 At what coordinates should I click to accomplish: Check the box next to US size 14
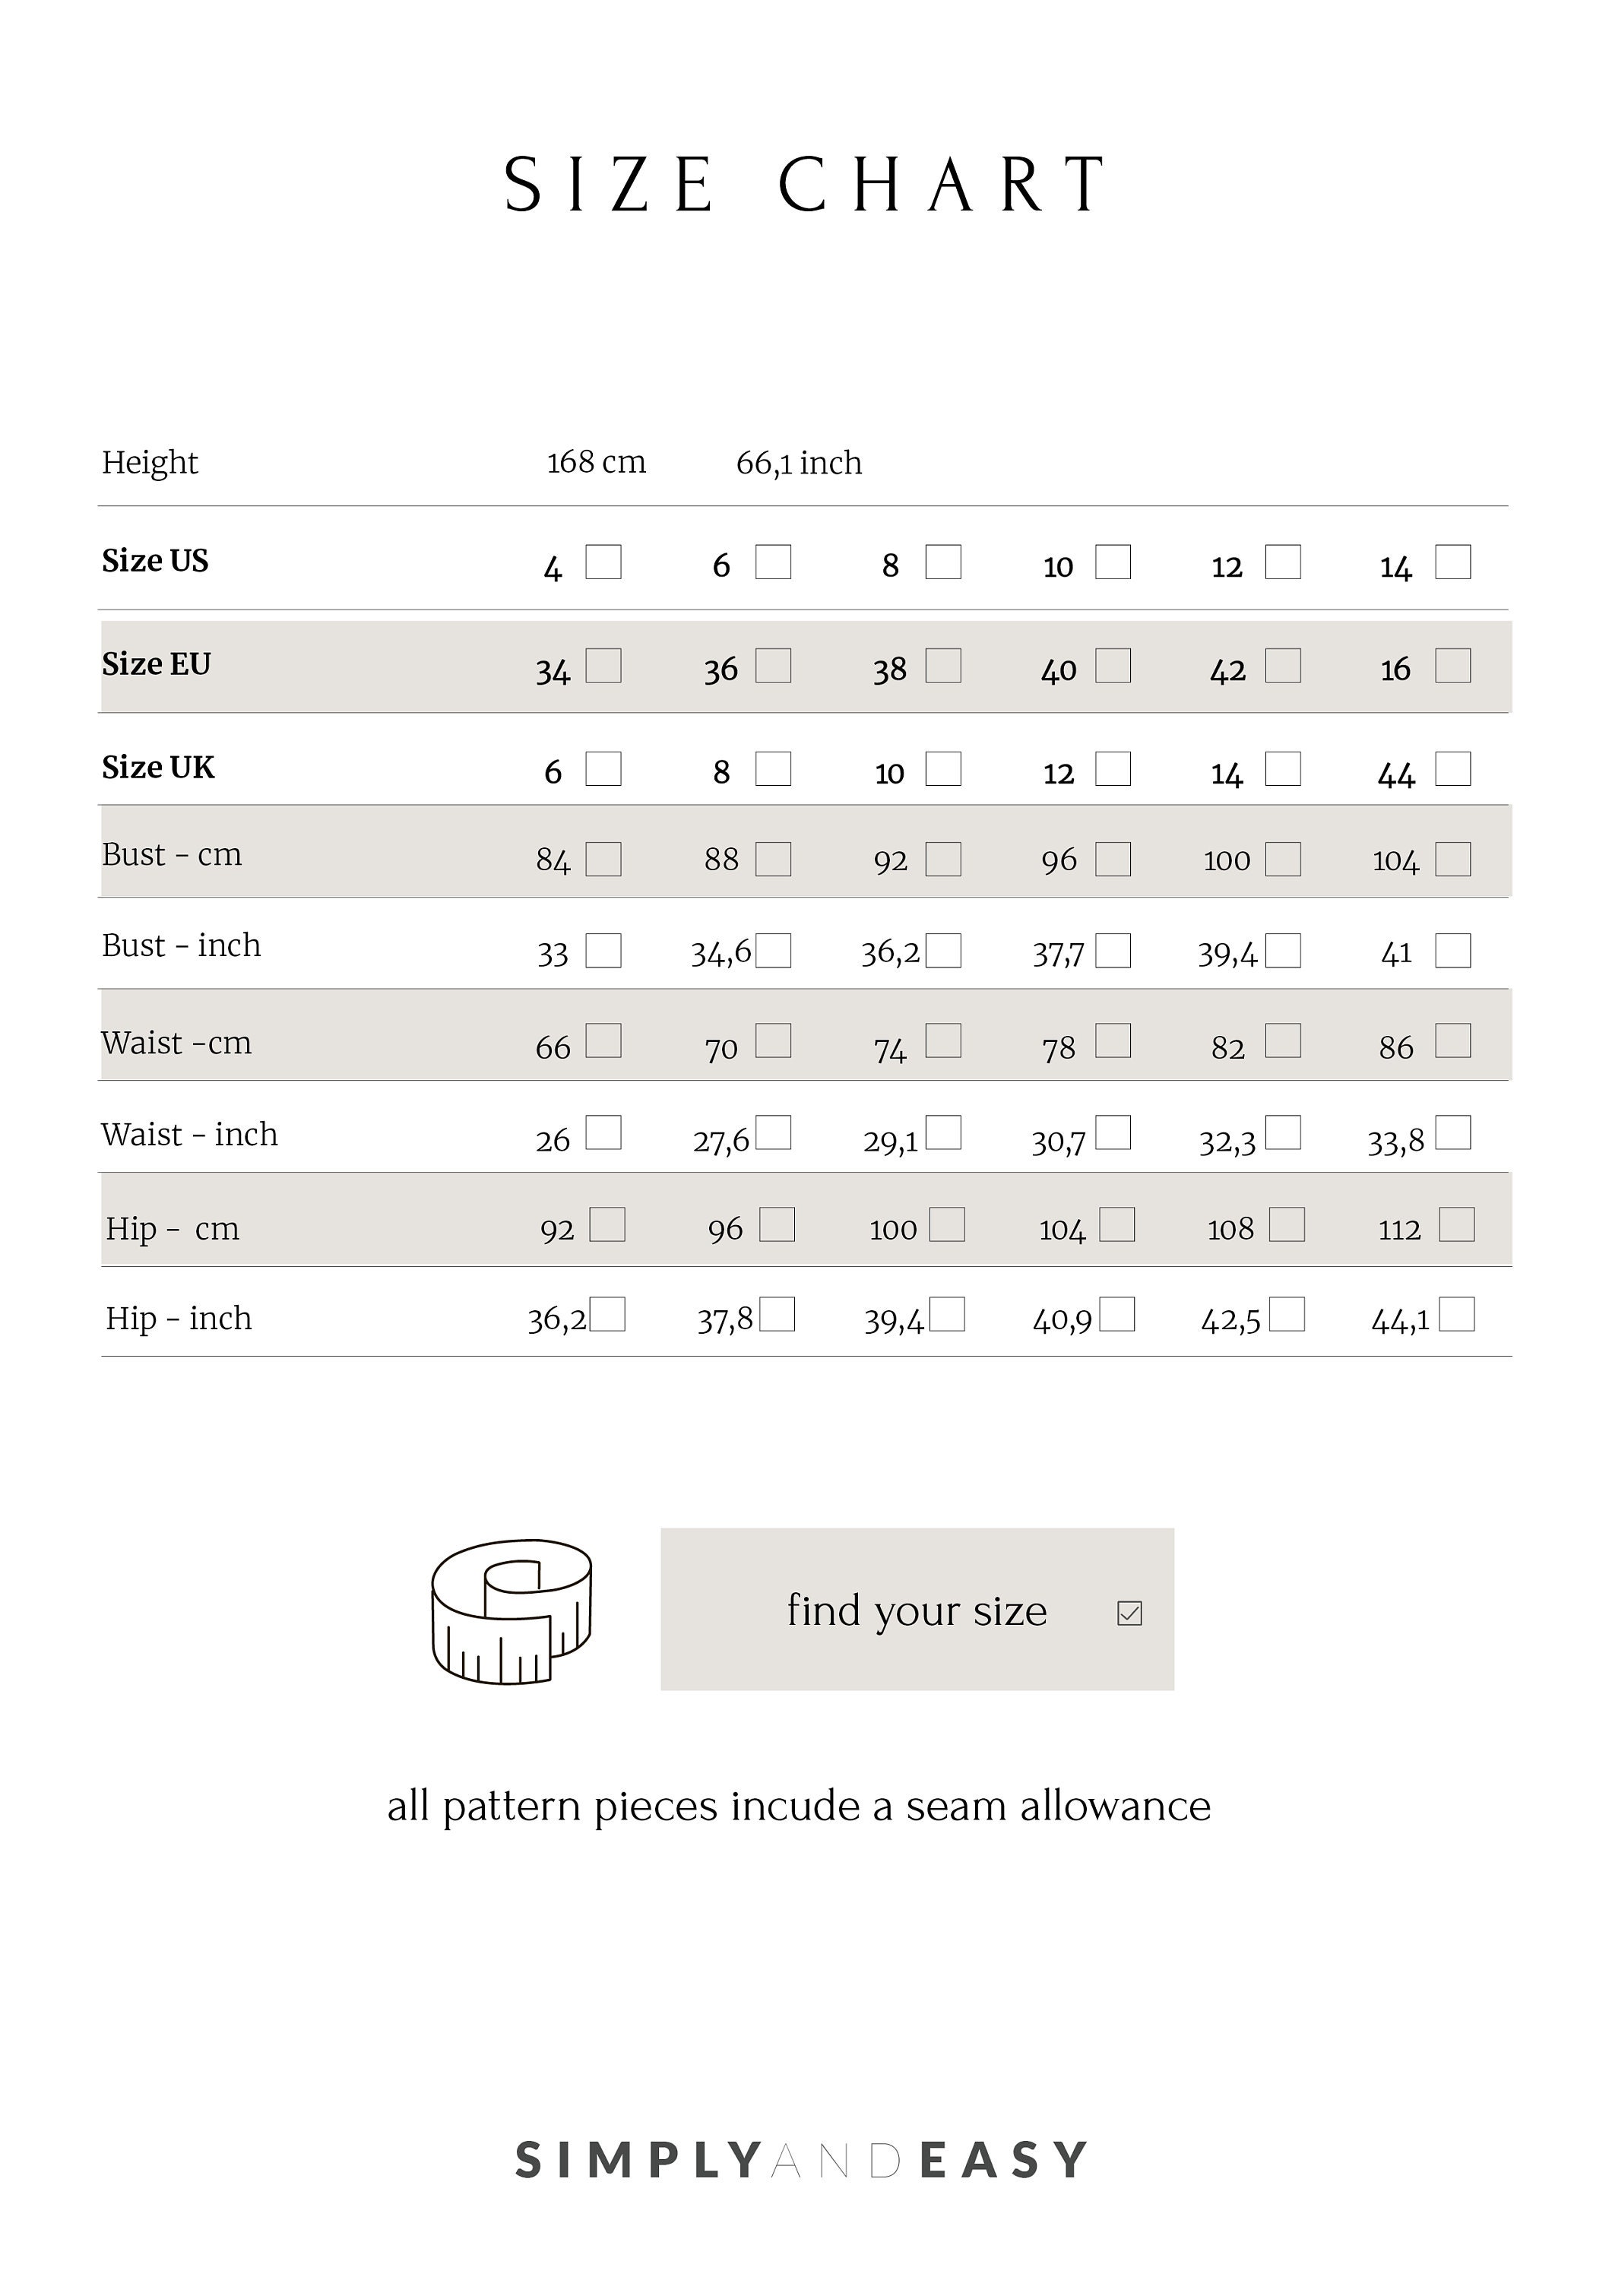pyautogui.click(x=1452, y=561)
